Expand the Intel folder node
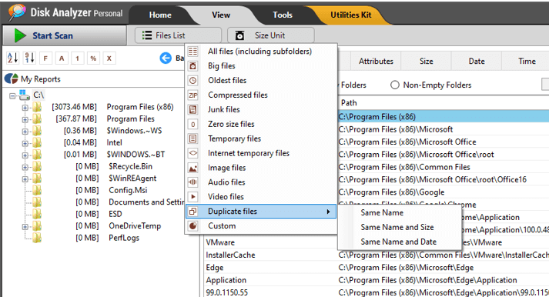This screenshot has width=549, height=297. pos(25,143)
